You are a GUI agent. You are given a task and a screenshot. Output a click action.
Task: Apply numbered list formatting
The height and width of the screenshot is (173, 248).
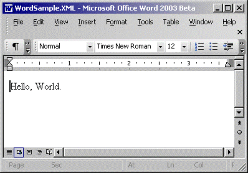[x=199, y=46]
